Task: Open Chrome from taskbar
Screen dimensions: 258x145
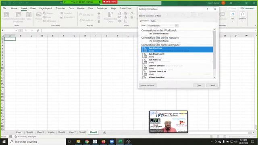Action: pos(87,141)
